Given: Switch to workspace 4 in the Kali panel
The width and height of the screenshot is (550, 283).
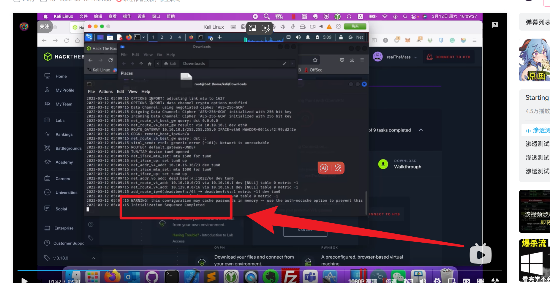Looking at the screenshot, I should pos(180,37).
